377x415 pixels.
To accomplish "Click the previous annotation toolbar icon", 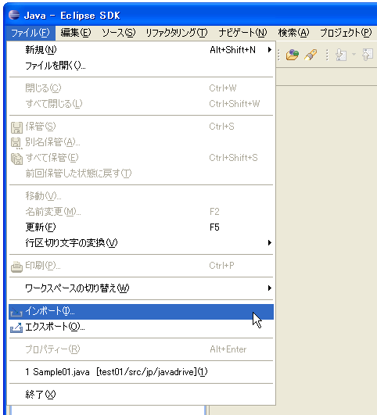I will point(368,55).
